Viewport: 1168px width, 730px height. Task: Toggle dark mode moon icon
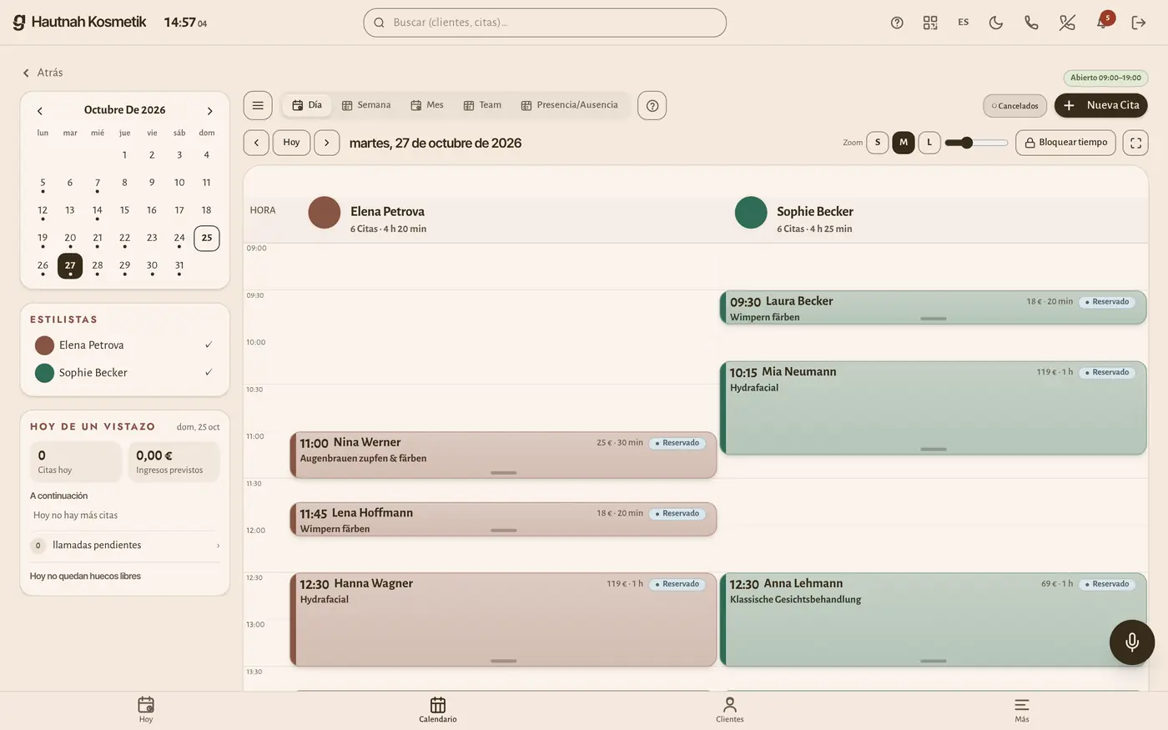(996, 23)
